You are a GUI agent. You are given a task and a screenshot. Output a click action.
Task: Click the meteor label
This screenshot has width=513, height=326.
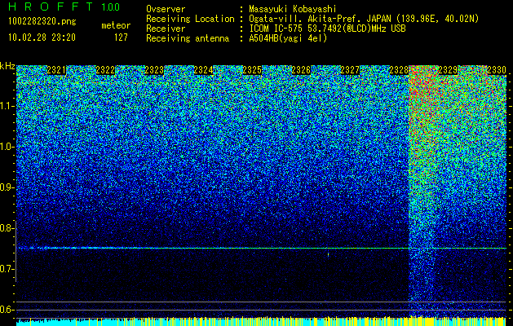point(116,25)
